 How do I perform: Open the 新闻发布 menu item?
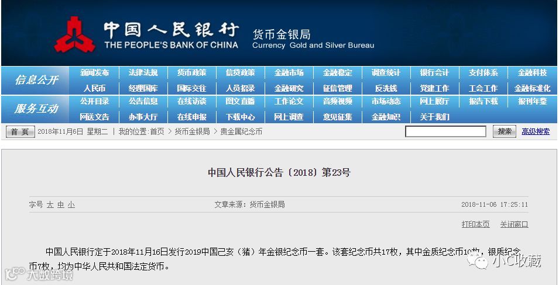(94, 72)
